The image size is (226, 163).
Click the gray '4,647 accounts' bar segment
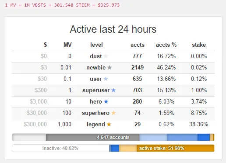click(92, 137)
